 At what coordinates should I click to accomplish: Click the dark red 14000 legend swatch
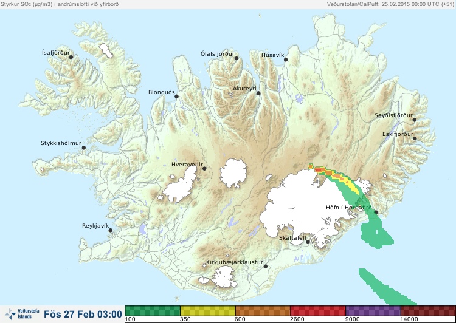coord(428,311)
